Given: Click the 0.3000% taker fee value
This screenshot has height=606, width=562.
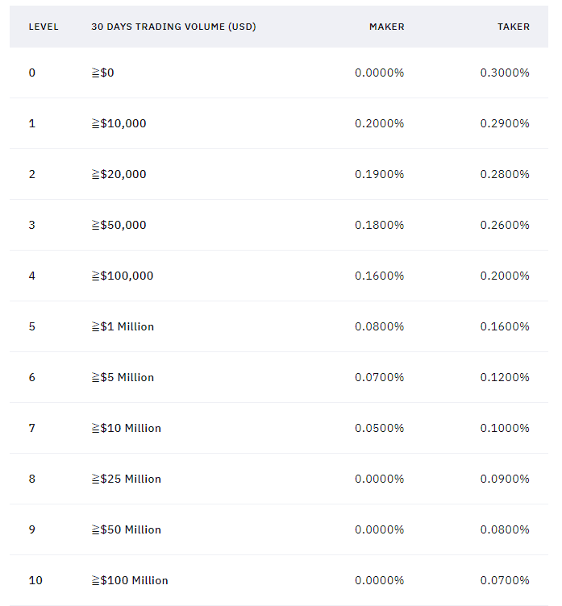Looking at the screenshot, I should coord(505,73).
